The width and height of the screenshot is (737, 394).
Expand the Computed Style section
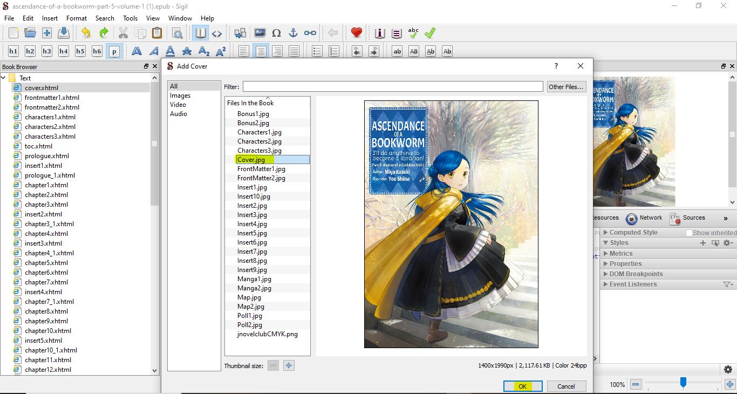click(x=605, y=233)
